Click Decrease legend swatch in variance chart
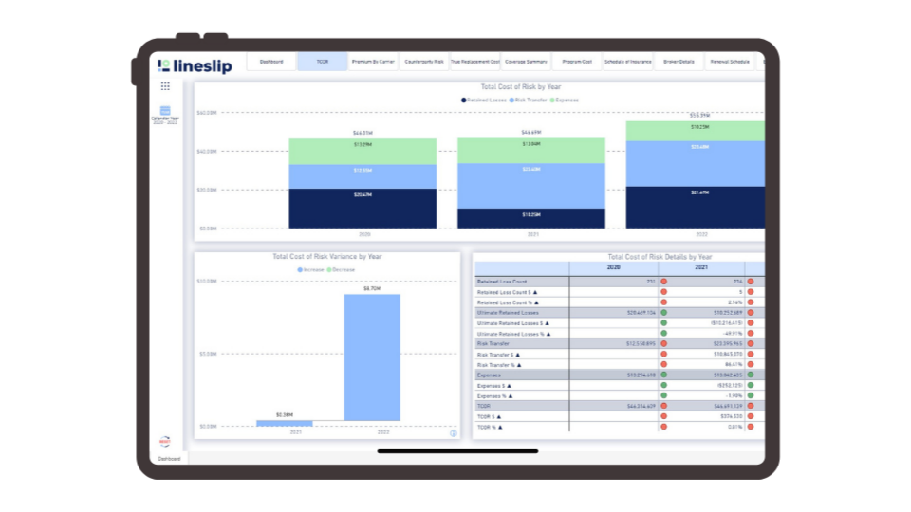Viewport: 911px width, 512px height. coord(329,270)
